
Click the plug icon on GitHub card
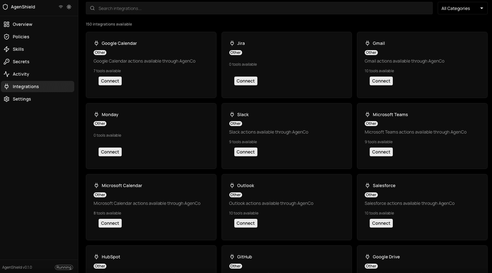point(232,257)
